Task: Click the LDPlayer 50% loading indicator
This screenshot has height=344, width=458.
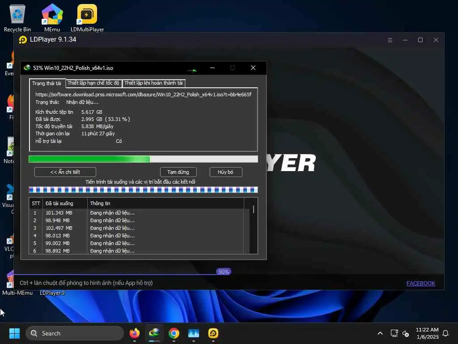Action: tap(224, 272)
